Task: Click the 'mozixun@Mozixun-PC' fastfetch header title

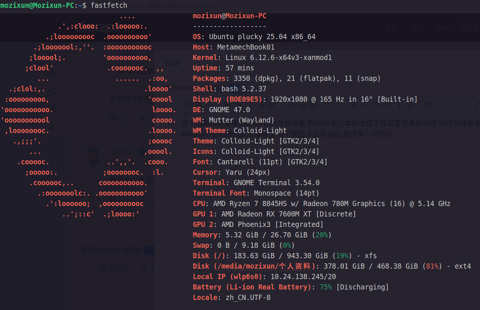Action: (230, 16)
